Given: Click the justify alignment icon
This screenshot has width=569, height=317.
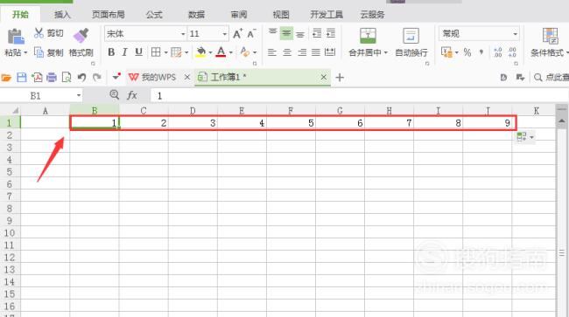Looking at the screenshot, I should pos(316,52).
